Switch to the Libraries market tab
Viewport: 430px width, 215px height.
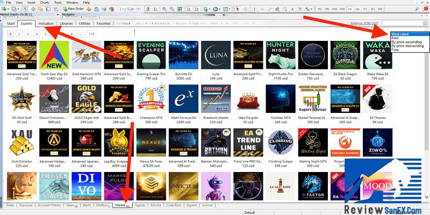pyautogui.click(x=66, y=24)
